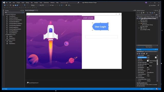Select Guna2GradientButton in the Toolbox
This screenshot has width=164, height=92.
click(14, 22)
